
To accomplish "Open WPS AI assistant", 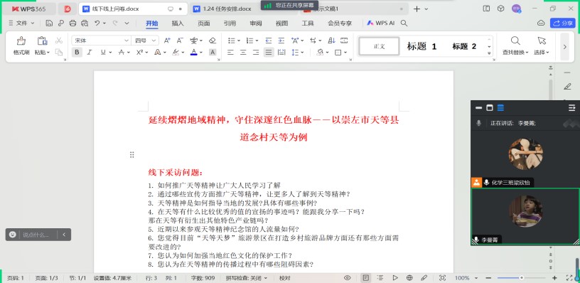I will pos(381,23).
